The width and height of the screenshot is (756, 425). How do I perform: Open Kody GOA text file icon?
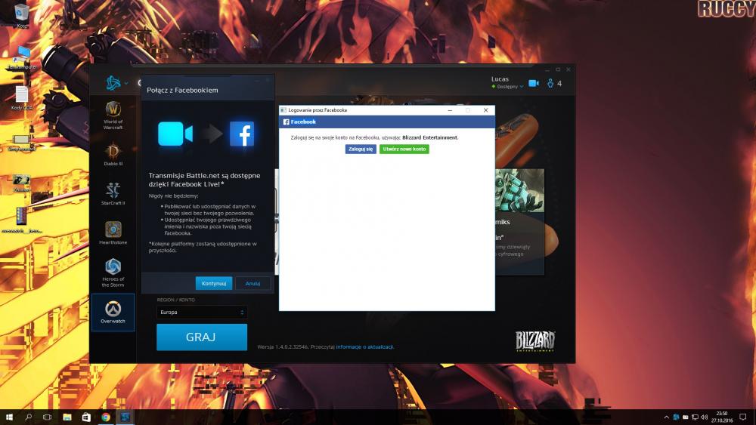[21, 98]
